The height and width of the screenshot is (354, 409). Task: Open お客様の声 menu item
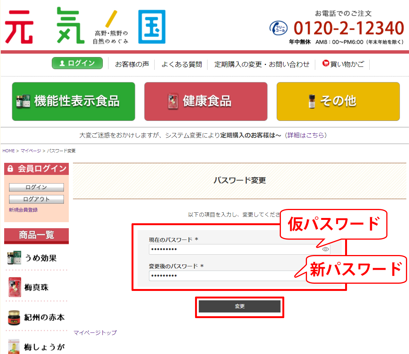pyautogui.click(x=132, y=64)
